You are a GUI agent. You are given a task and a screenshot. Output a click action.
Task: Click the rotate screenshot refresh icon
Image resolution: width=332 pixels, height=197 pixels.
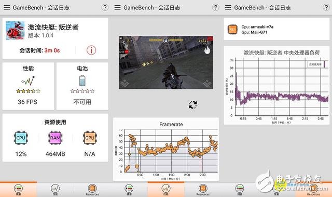[x=193, y=104]
